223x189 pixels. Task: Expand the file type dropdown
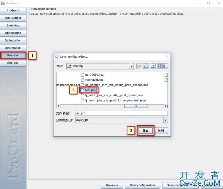166,120
